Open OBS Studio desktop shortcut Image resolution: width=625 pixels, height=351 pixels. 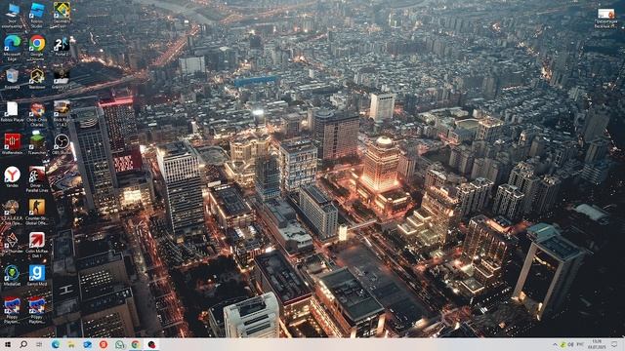tap(62, 144)
